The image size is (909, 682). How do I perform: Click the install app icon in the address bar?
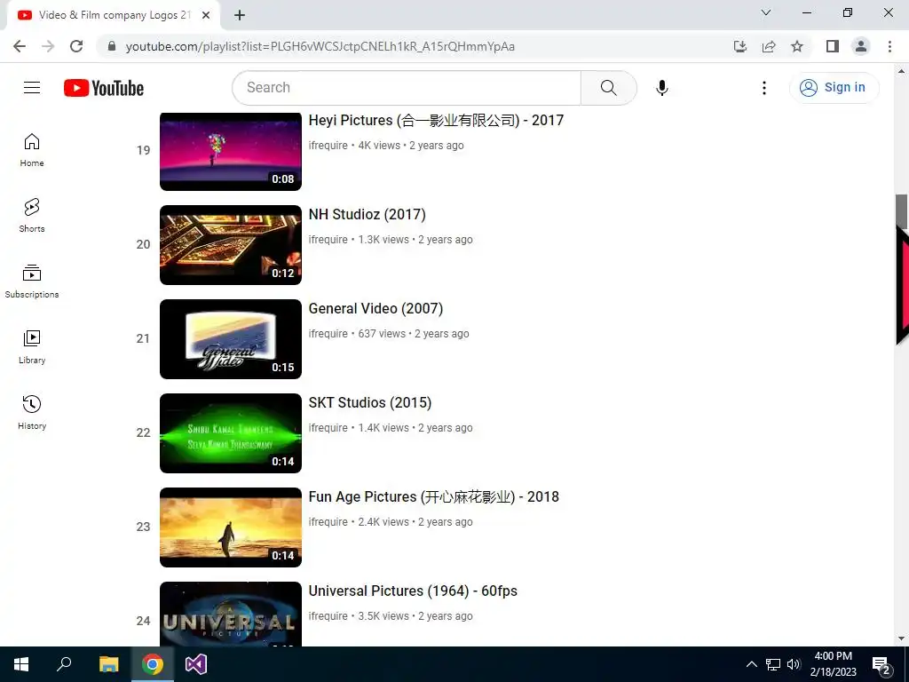click(x=740, y=46)
